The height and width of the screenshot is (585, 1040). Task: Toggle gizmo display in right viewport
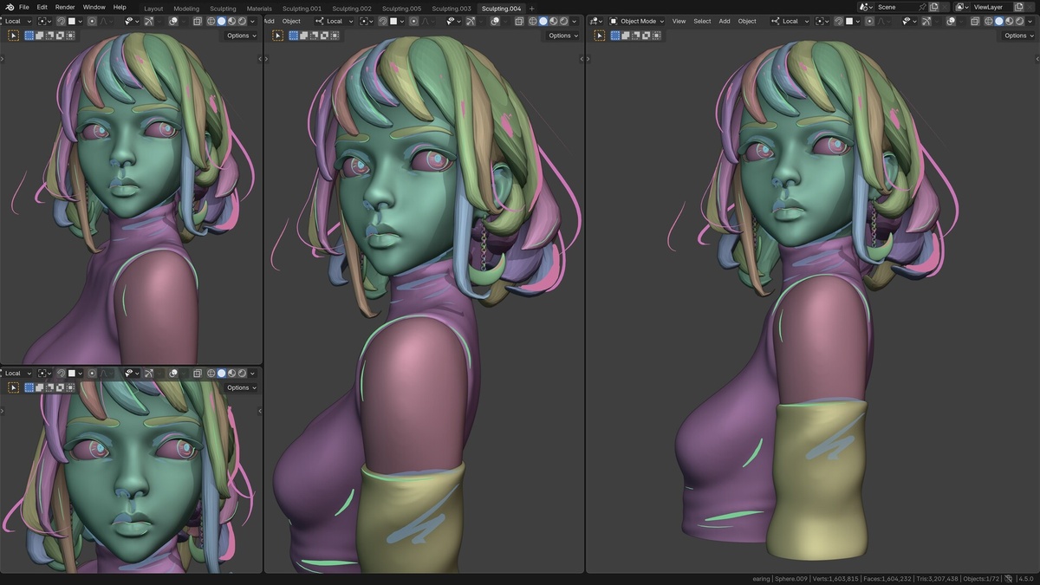click(926, 21)
